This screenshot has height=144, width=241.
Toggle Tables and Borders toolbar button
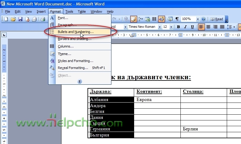pyautogui.click(x=134, y=19)
